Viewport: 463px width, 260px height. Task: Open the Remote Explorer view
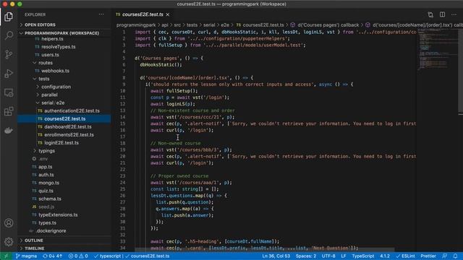click(9, 92)
